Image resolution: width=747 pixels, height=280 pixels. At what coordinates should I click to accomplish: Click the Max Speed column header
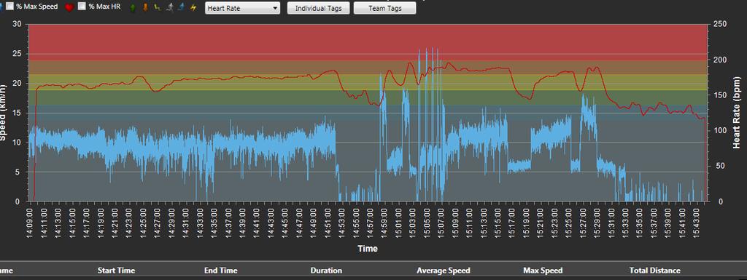543,271
